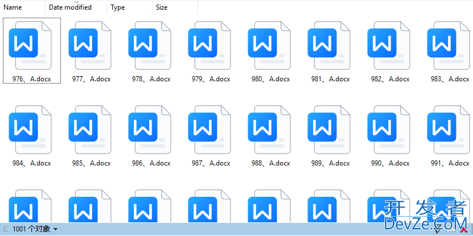The width and height of the screenshot is (473, 236).
Task: Select the 977、A.docx file icon
Action: pyautogui.click(x=90, y=45)
